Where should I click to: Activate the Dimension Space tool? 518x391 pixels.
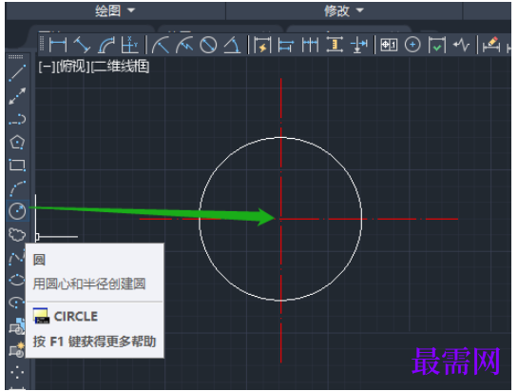[335, 45]
